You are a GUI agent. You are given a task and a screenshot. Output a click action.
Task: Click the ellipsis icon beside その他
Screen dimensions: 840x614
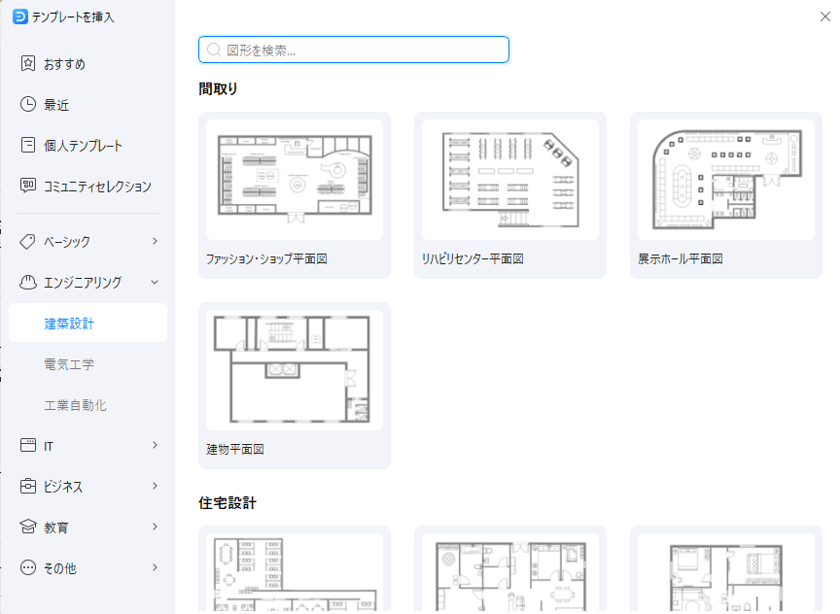click(x=28, y=567)
